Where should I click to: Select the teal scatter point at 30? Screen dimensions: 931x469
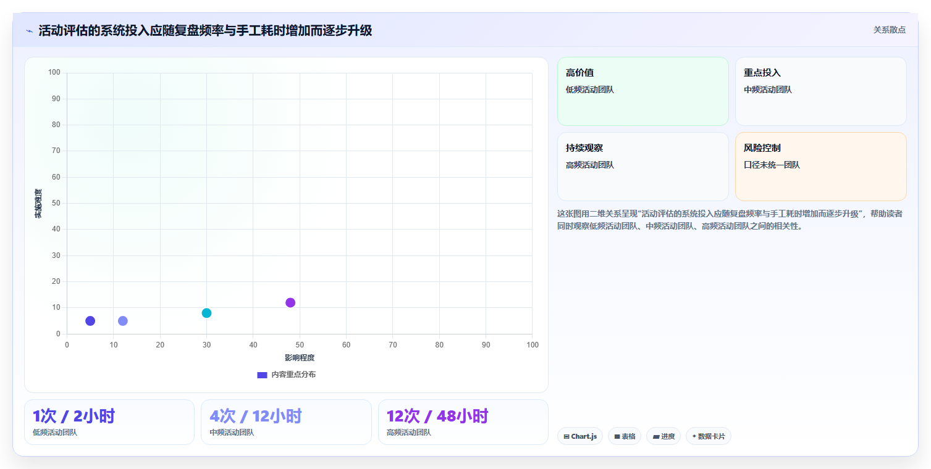click(x=206, y=313)
